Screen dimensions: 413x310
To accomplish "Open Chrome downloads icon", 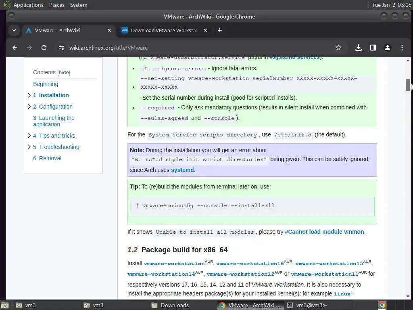I will tap(358, 48).
